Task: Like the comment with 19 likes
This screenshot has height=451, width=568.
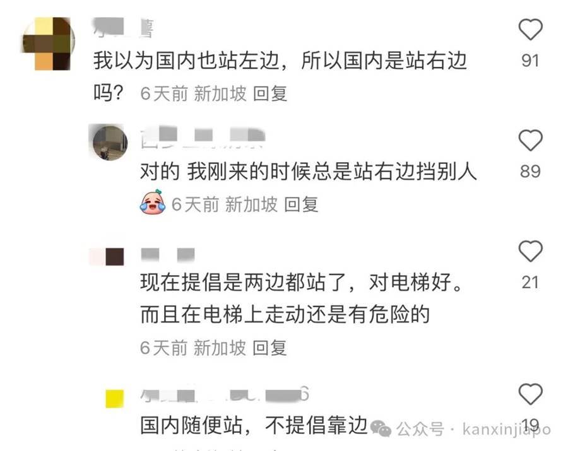Action: [530, 394]
